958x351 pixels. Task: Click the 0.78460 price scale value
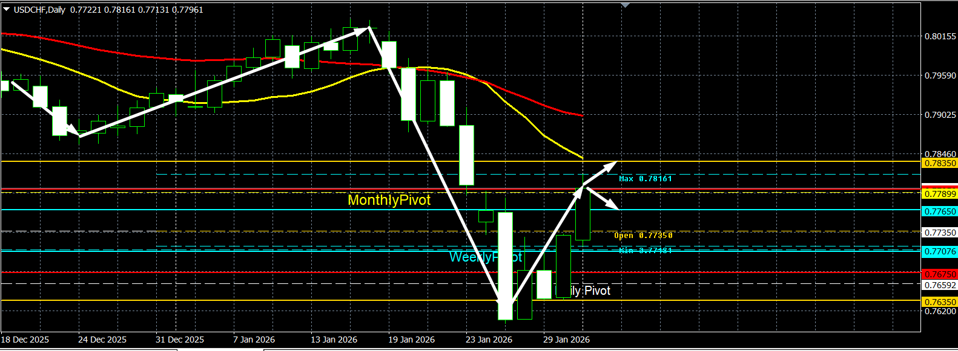click(x=940, y=154)
